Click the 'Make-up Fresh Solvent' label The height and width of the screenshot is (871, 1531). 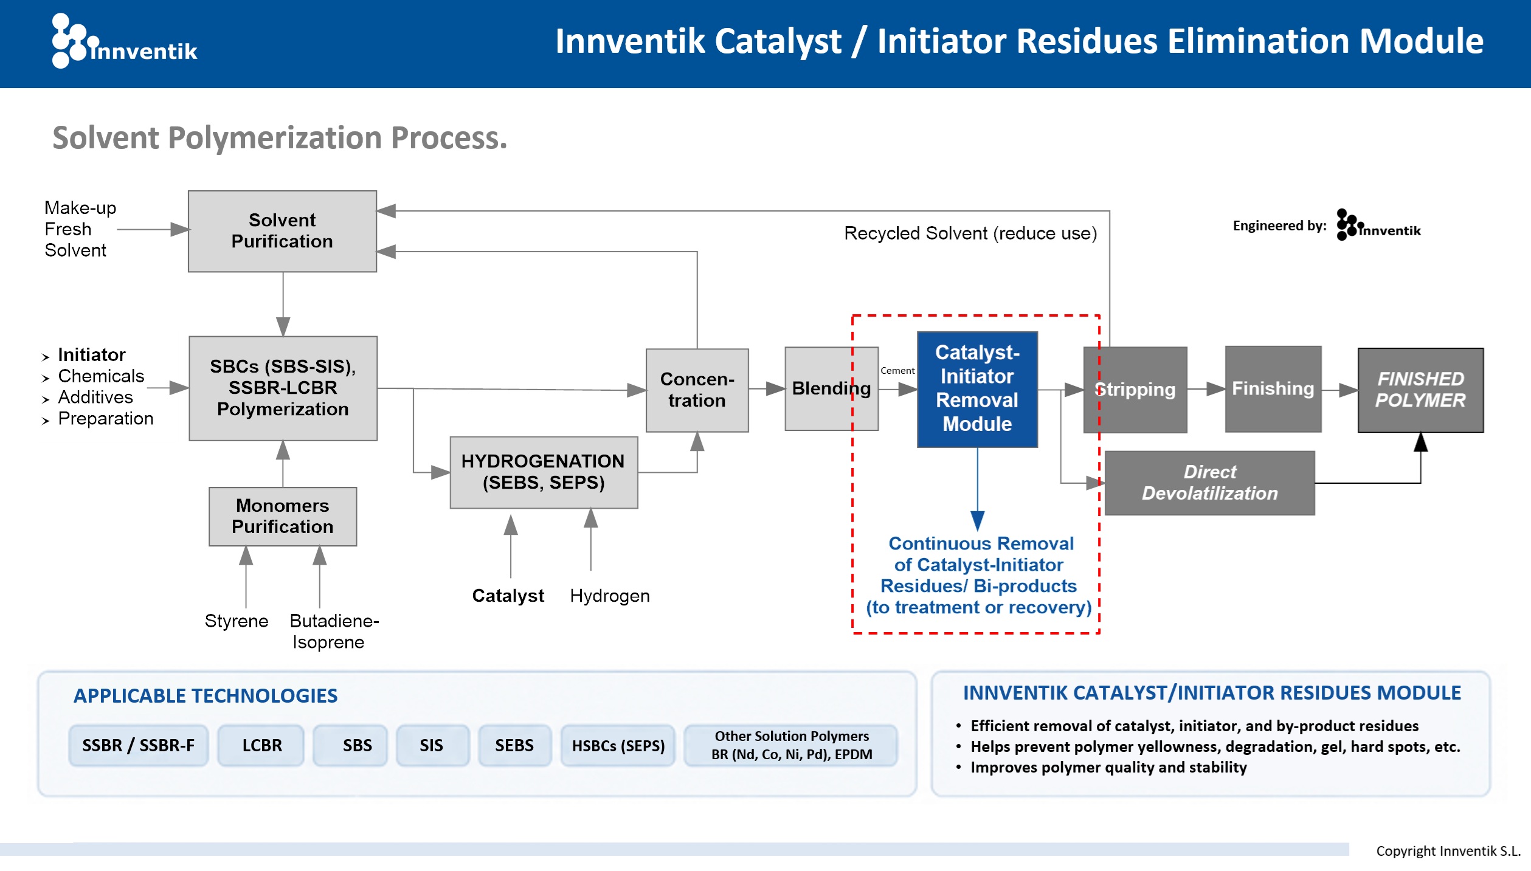[80, 229]
